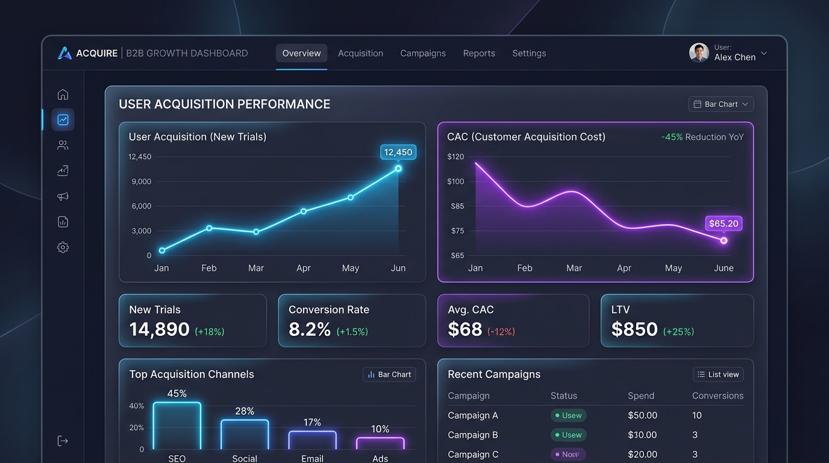
Task: Switch to the Overview tab
Action: click(302, 53)
